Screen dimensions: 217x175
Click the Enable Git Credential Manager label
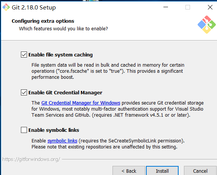(x=65, y=92)
